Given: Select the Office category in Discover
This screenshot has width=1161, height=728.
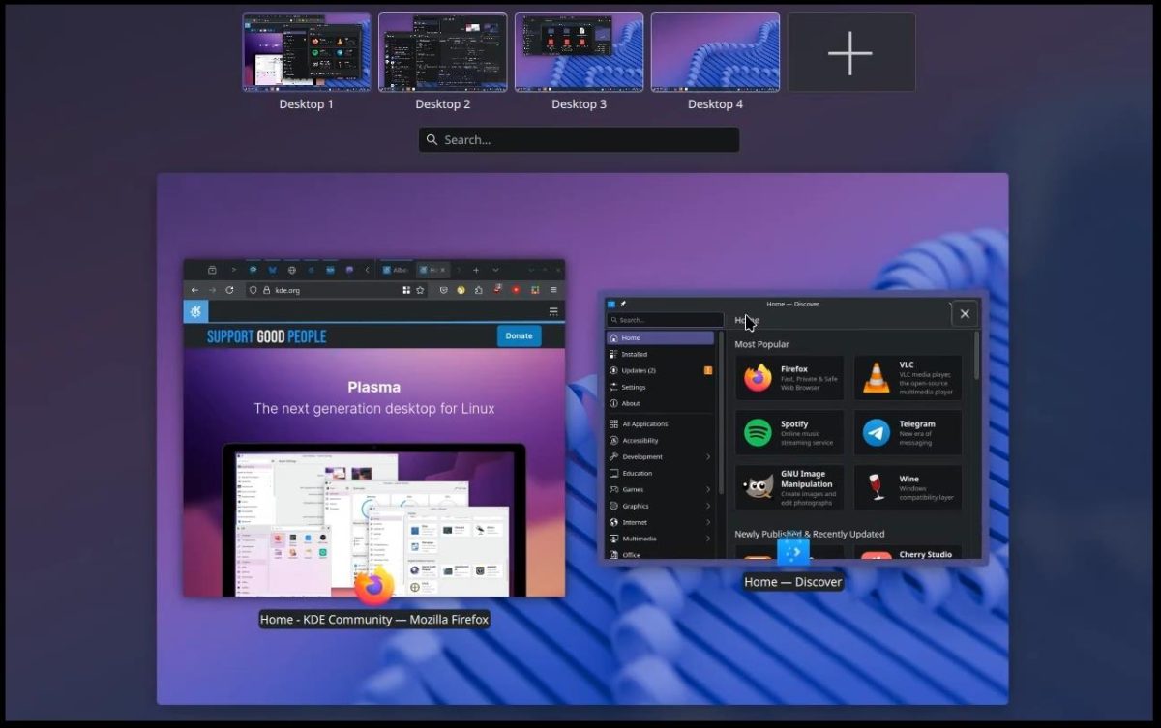Looking at the screenshot, I should click(x=660, y=555).
